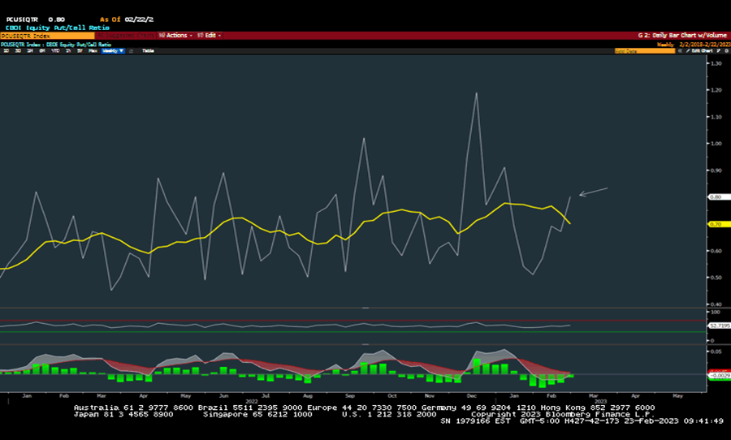
Task: Click the CBOE Equity Put/Call Ratio header text
Action: click(58, 28)
